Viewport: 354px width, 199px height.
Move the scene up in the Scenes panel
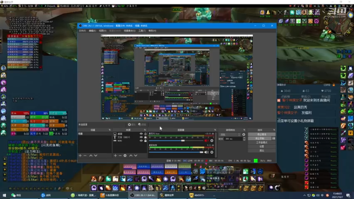91,156
